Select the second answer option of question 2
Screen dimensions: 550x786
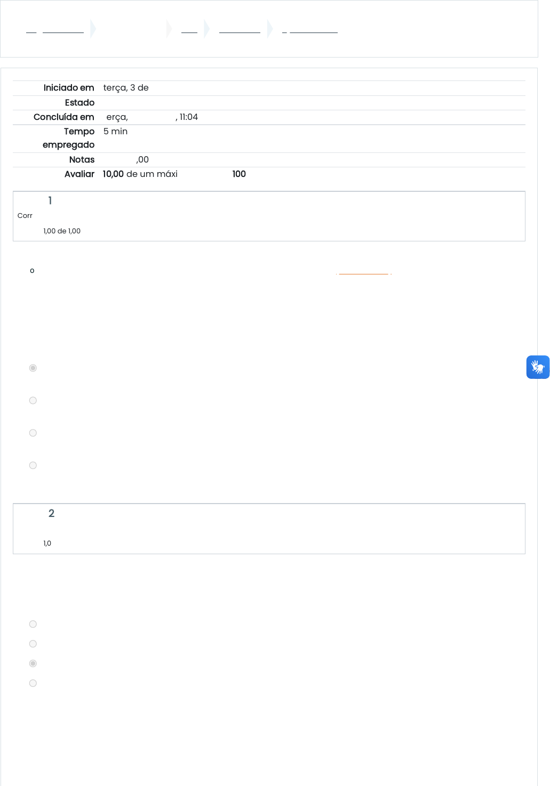coord(33,644)
